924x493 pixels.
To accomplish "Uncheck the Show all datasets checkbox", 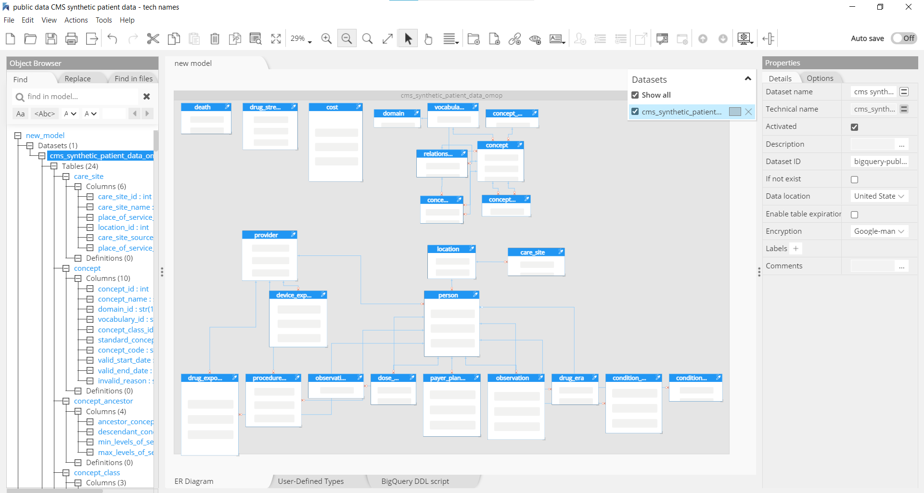I will click(635, 95).
